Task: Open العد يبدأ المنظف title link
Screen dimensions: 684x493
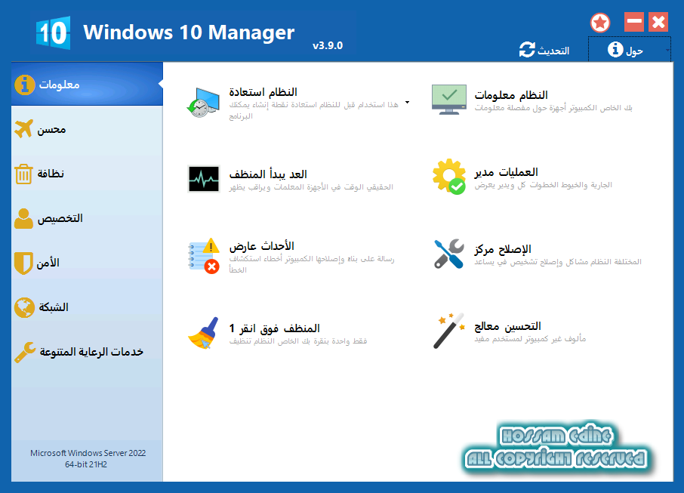Action: point(268,174)
